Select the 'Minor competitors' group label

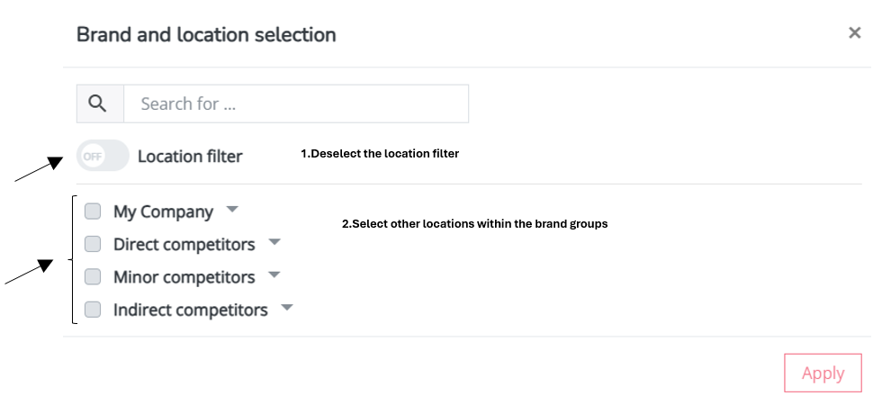tap(184, 277)
